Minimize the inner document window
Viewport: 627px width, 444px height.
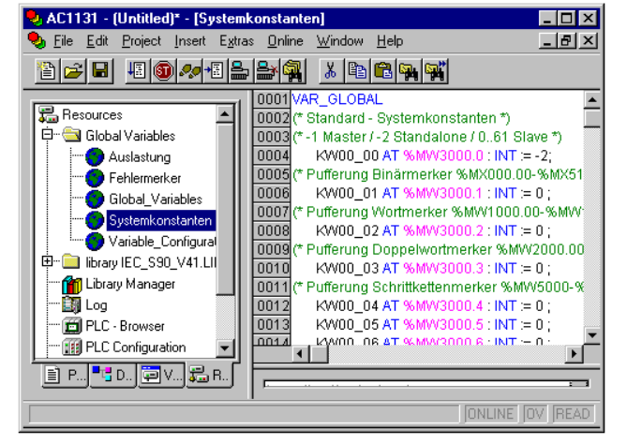pyautogui.click(x=548, y=41)
